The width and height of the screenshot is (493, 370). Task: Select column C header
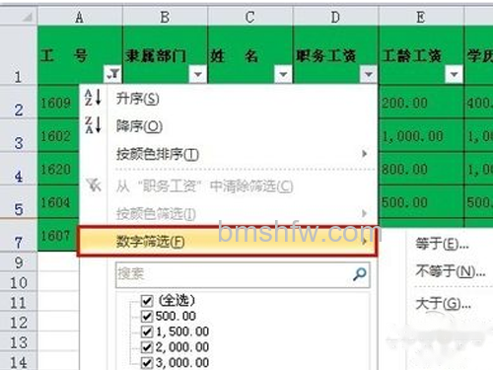pyautogui.click(x=250, y=17)
